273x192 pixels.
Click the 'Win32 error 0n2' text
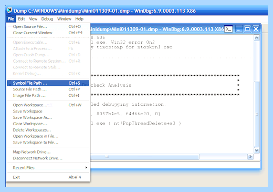click(x=133, y=42)
